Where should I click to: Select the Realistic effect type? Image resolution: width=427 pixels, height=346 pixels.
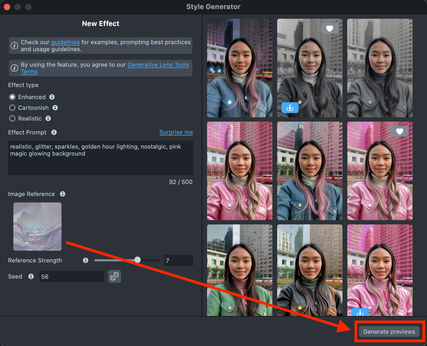(12, 118)
